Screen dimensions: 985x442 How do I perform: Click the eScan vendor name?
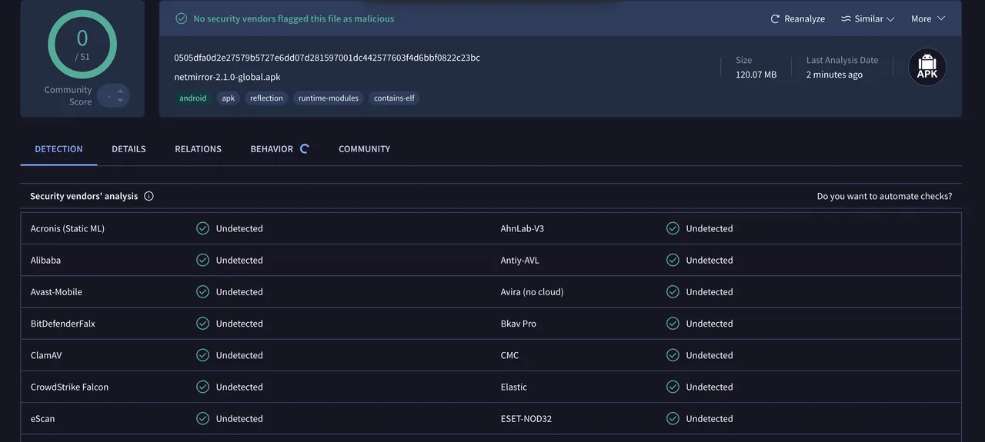tap(43, 419)
